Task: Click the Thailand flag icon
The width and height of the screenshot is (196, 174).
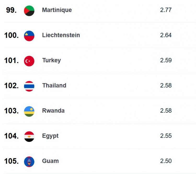Action: tap(29, 86)
